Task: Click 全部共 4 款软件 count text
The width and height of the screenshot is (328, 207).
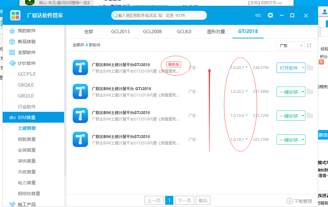Action: click(86, 45)
